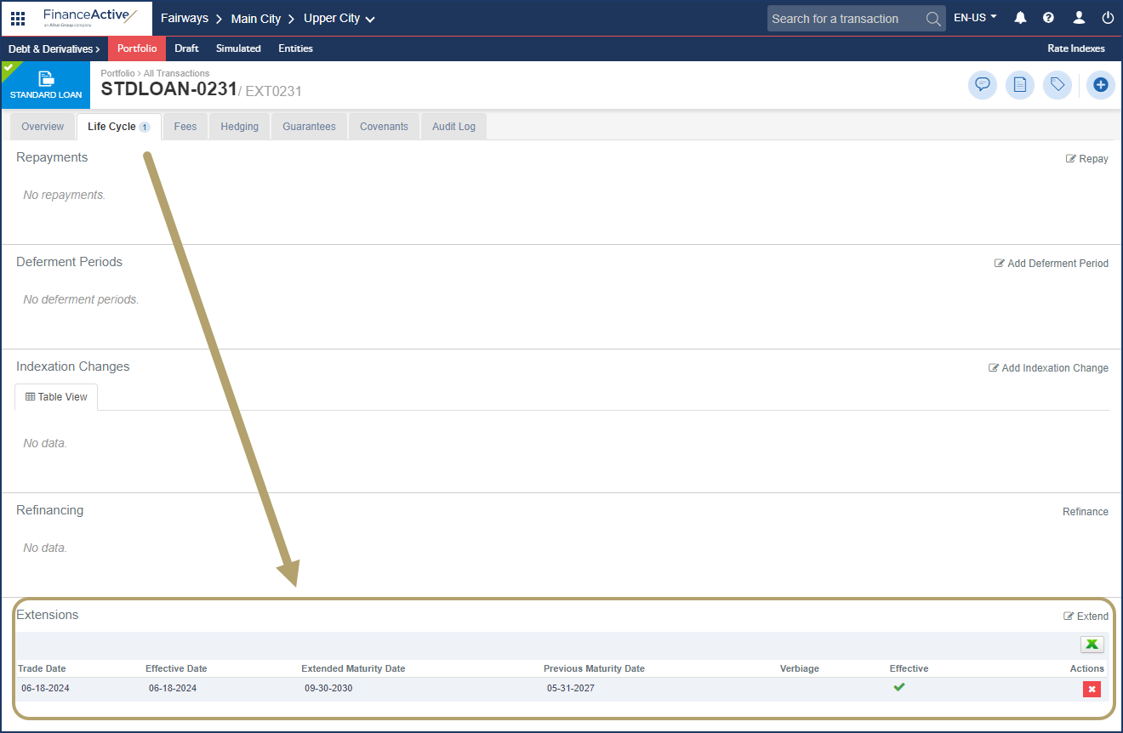Open the Audit Log tab
The width and height of the screenshot is (1123, 733).
click(453, 127)
